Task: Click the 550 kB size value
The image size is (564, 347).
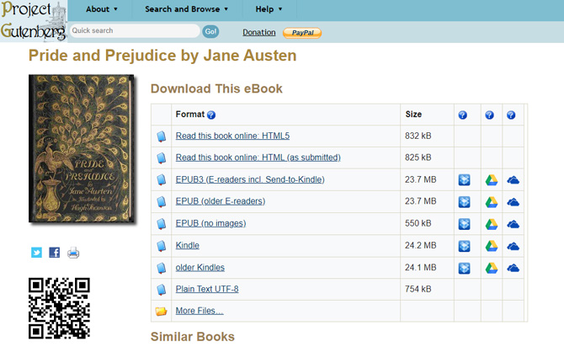Action: [418, 223]
